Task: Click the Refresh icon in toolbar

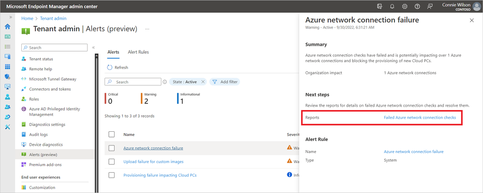Action: click(x=110, y=68)
